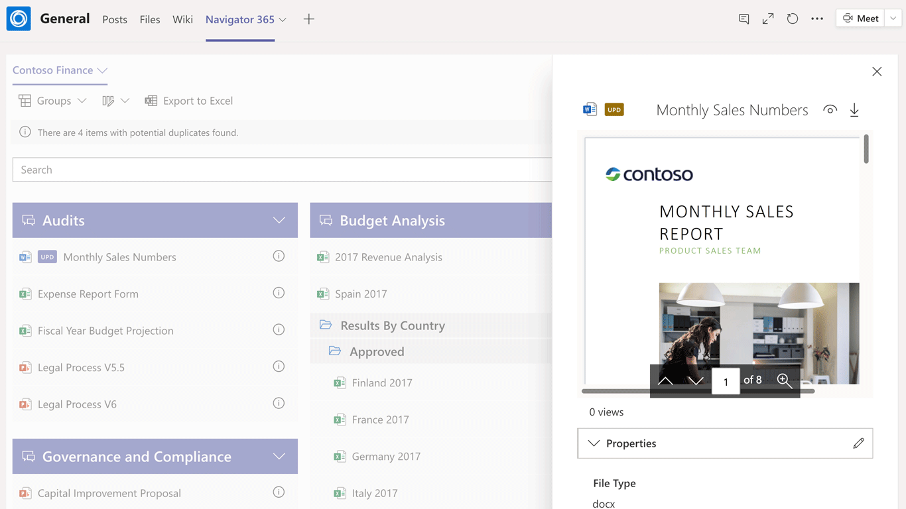This screenshot has width=906, height=509.
Task: Expand the tab to full screen
Action: click(x=768, y=19)
